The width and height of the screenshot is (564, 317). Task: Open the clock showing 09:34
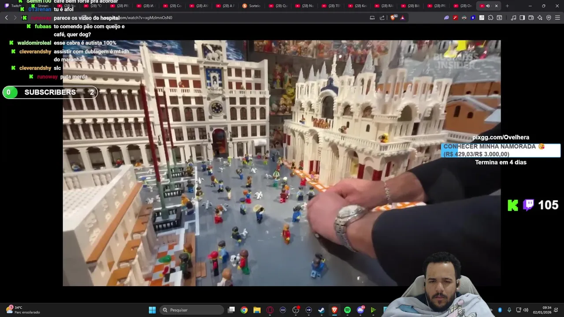[x=542, y=310]
